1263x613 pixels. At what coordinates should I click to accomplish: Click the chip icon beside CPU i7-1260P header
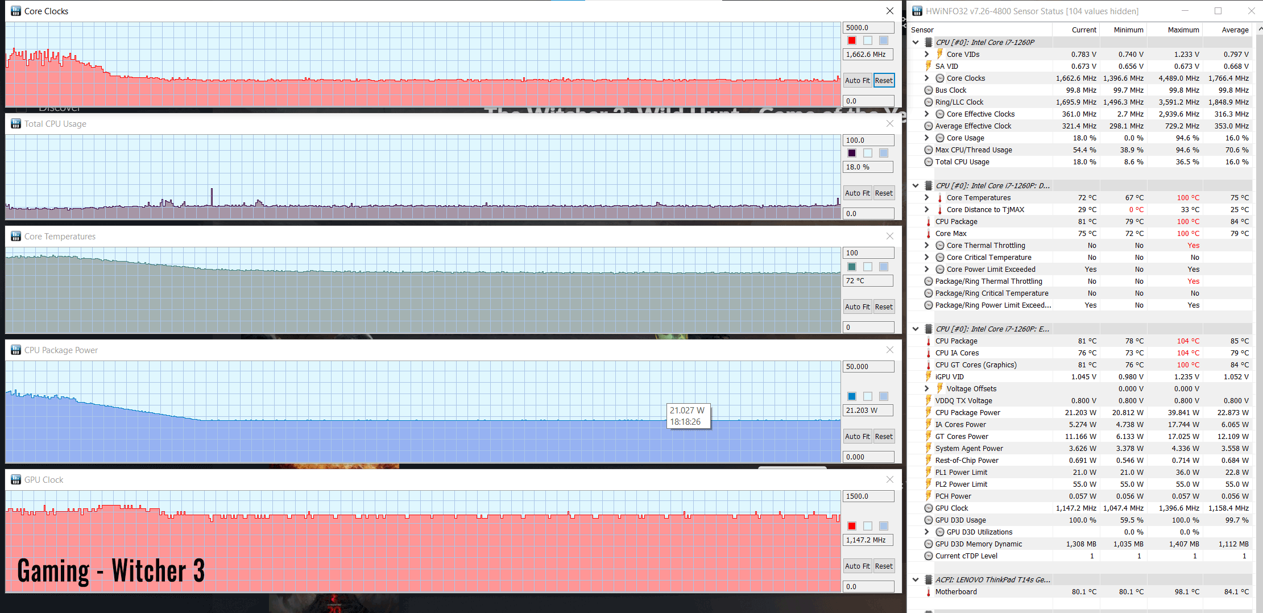coord(929,42)
